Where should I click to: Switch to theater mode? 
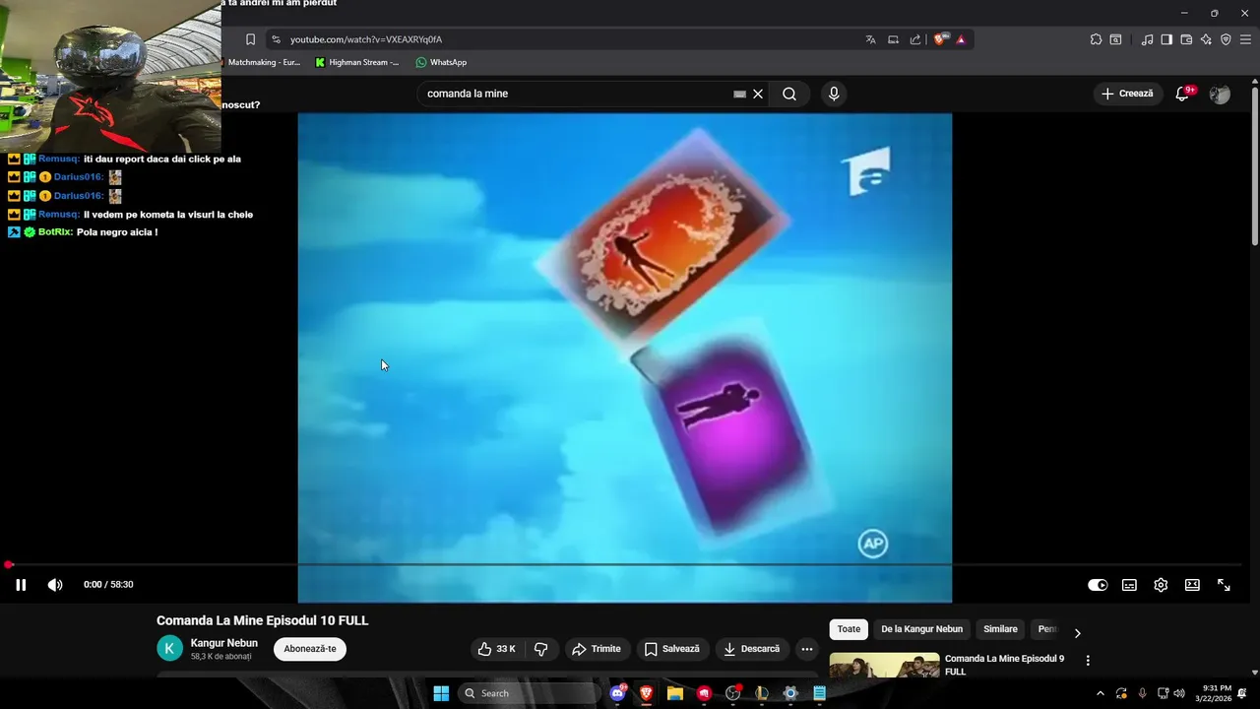pyautogui.click(x=1192, y=585)
